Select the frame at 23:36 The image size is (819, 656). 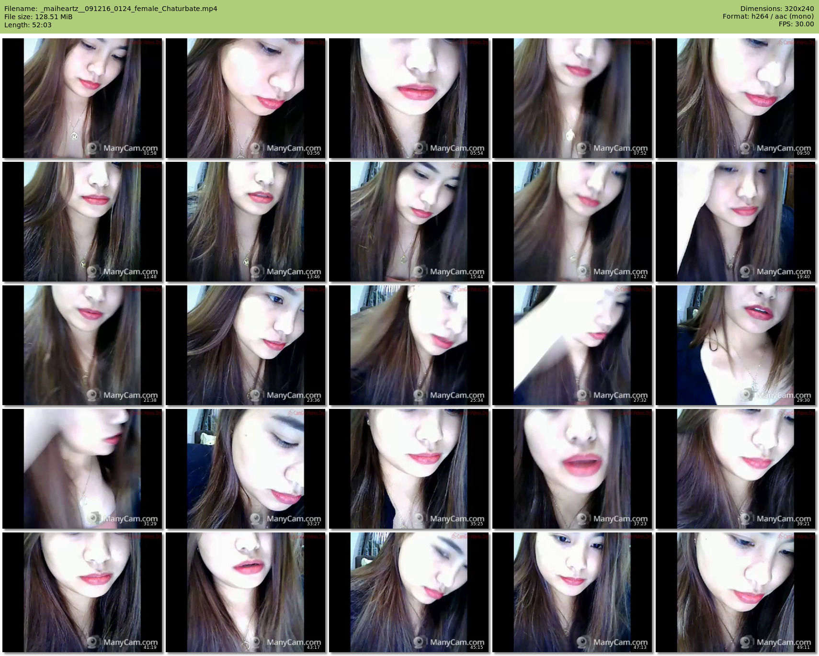(x=246, y=345)
